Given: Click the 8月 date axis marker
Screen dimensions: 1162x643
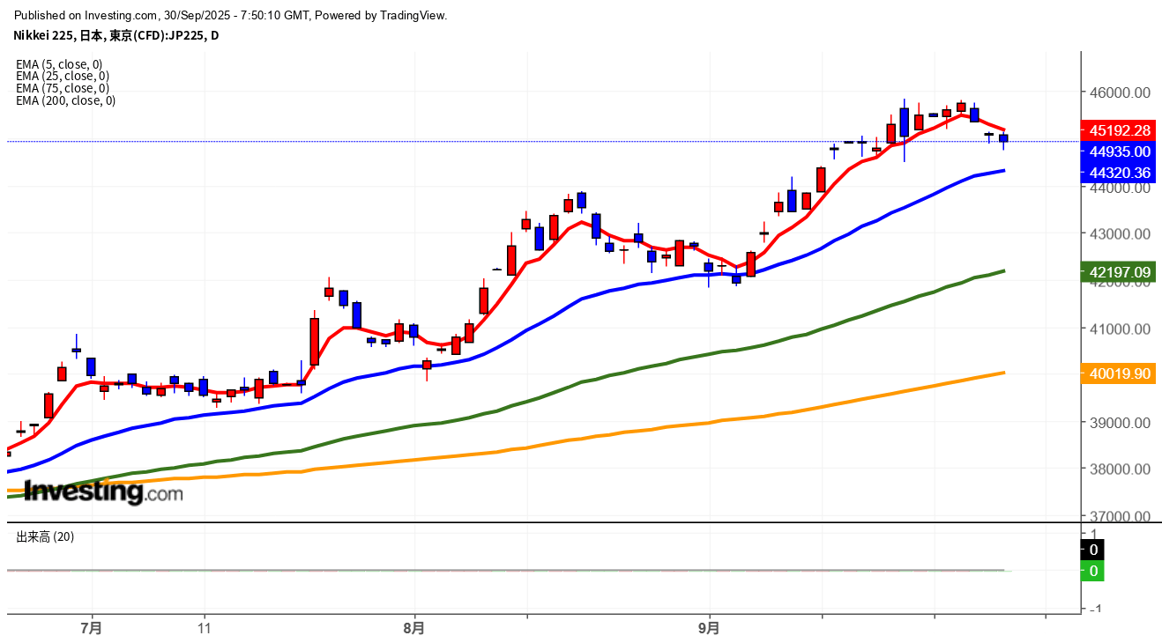Looking at the screenshot, I should click(x=413, y=629).
